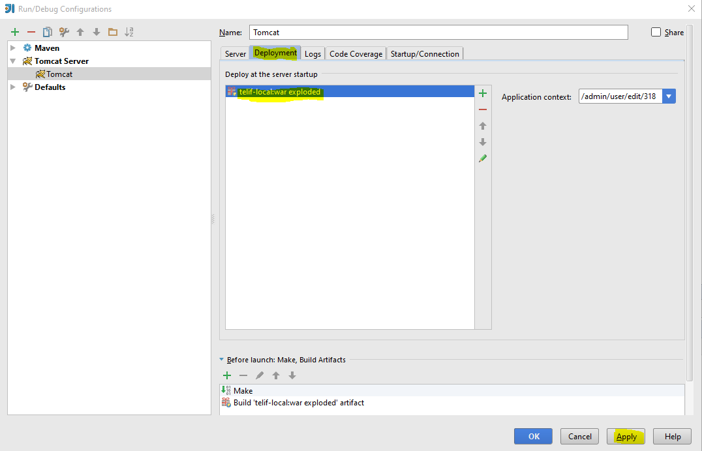This screenshot has height=451, width=702.
Task: Click the Application context text field
Action: 620,96
